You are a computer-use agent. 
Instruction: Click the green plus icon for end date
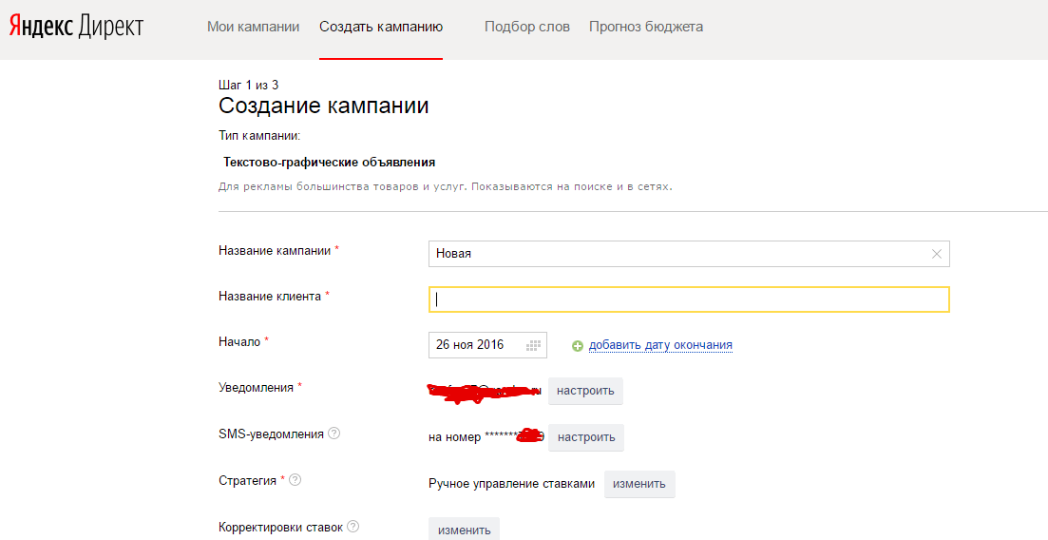pyautogui.click(x=578, y=345)
